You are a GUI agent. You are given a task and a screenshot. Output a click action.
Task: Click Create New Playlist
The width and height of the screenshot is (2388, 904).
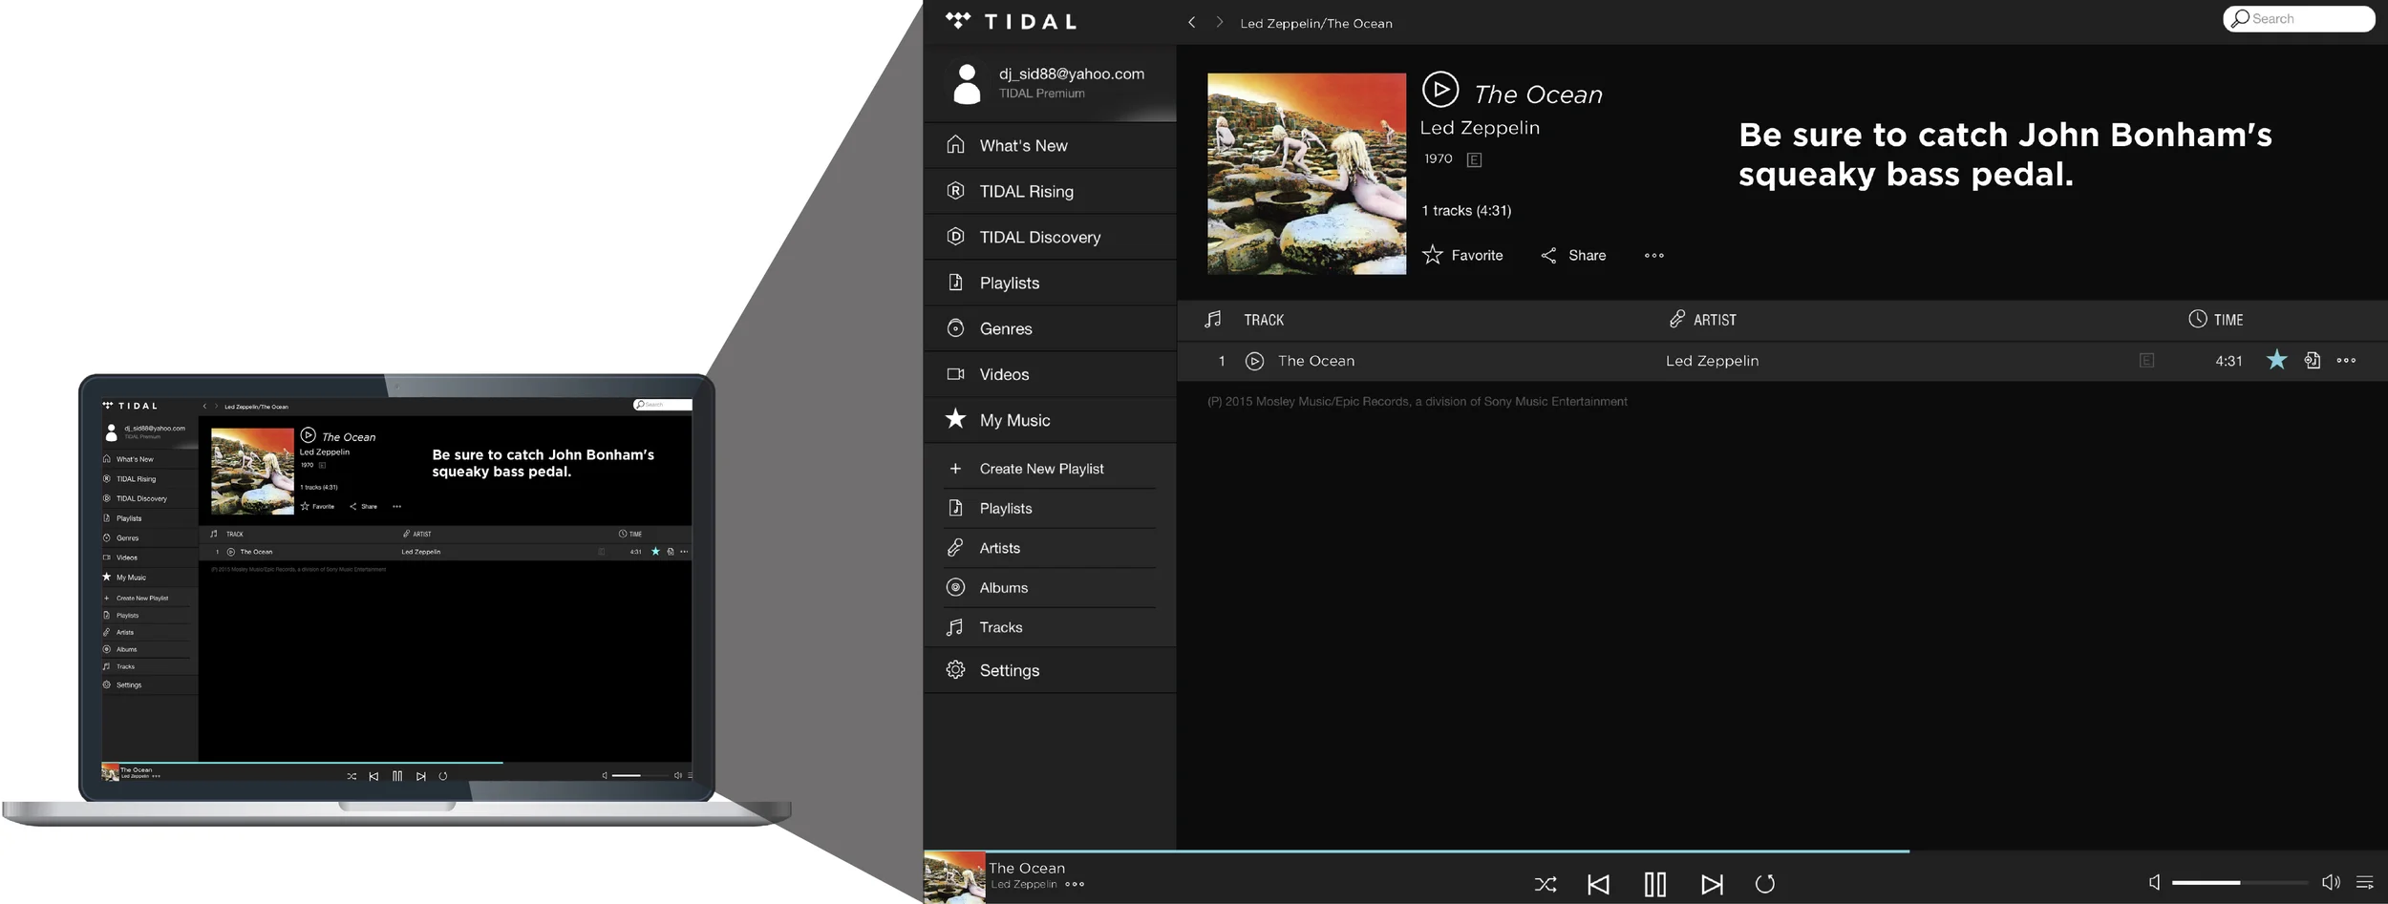[1050, 469]
